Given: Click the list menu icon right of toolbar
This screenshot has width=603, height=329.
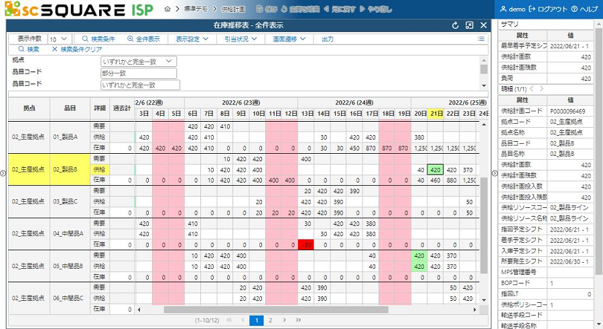Looking at the screenshot, I should click(481, 39).
